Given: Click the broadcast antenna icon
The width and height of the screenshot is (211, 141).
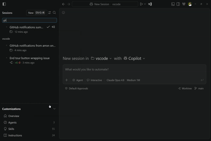Looking at the screenshot, I should point(184,4).
